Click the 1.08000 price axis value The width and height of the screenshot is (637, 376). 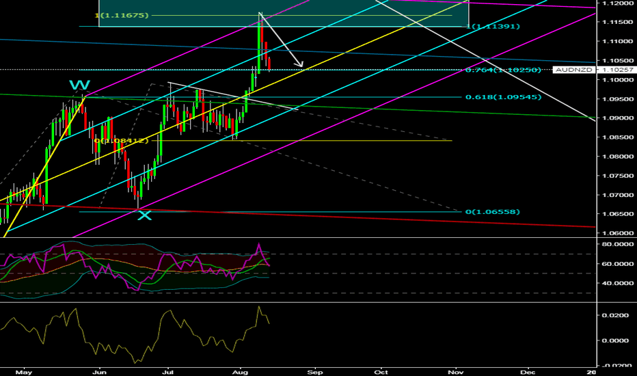pyautogui.click(x=618, y=157)
